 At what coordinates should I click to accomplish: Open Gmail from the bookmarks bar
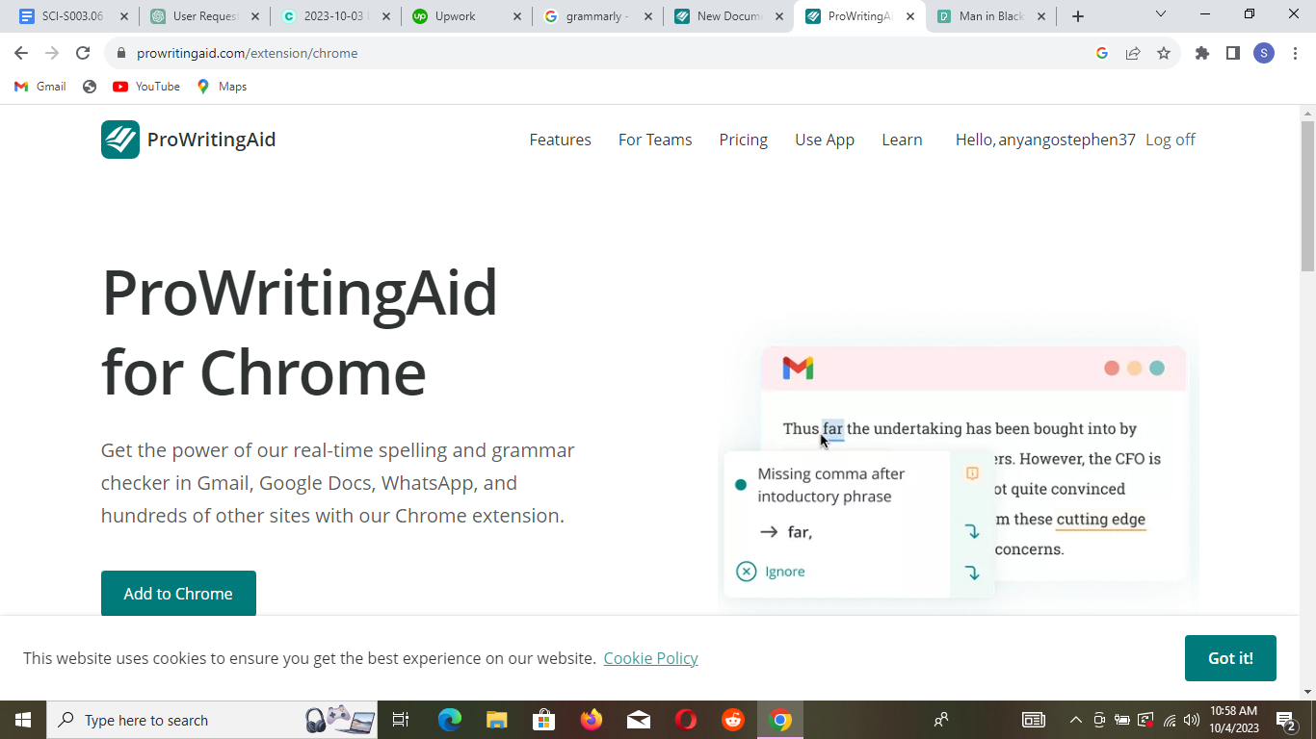pyautogui.click(x=39, y=86)
